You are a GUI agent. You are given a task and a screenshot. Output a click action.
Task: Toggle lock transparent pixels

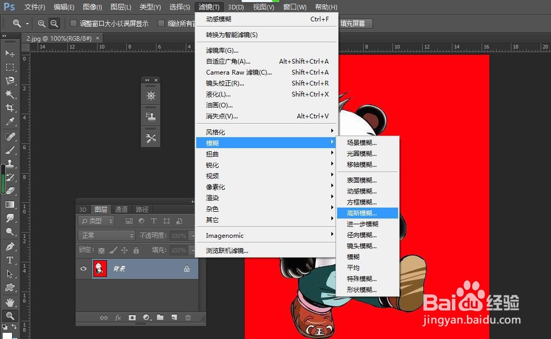click(101, 250)
